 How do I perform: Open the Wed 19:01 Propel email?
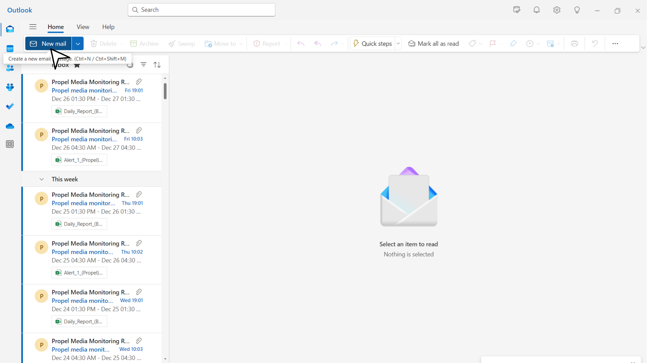tap(92, 309)
